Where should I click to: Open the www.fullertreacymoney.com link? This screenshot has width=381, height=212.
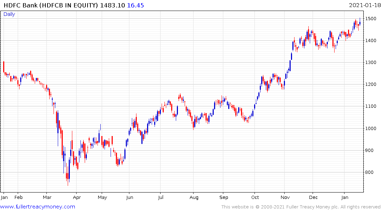pos(38,207)
